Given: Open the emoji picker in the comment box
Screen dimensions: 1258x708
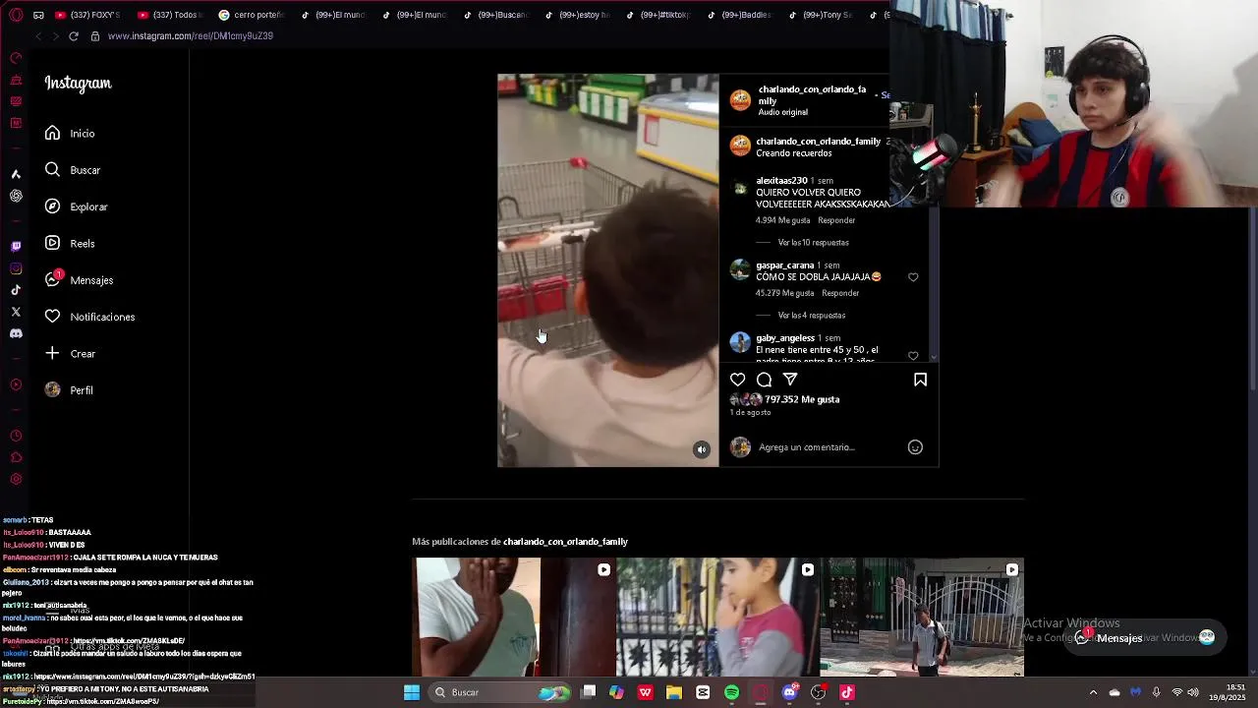Looking at the screenshot, I should [915, 447].
